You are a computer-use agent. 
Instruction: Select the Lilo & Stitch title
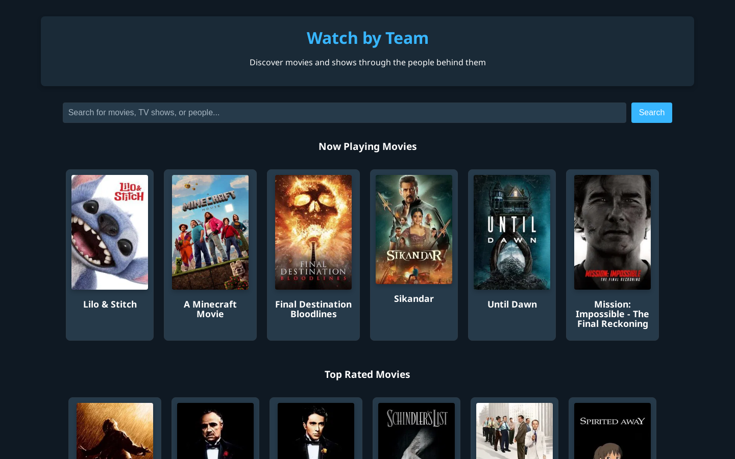pyautogui.click(x=110, y=304)
